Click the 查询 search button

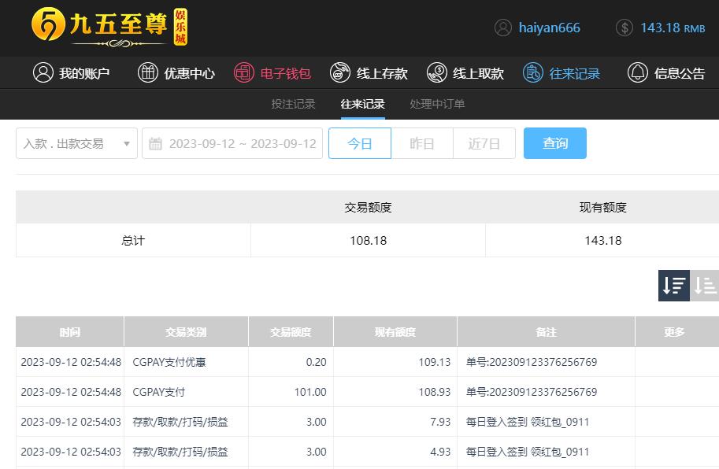(x=555, y=143)
